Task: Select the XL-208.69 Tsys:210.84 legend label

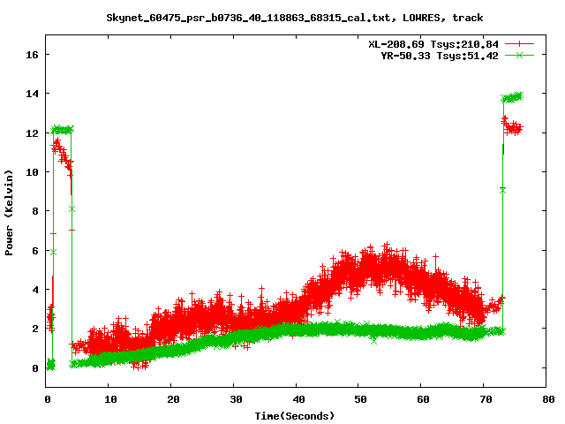Action: tap(433, 44)
